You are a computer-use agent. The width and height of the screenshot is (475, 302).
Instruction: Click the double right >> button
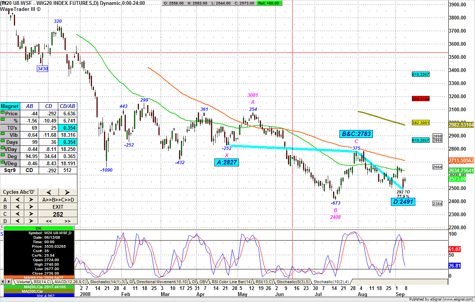(x=68, y=221)
